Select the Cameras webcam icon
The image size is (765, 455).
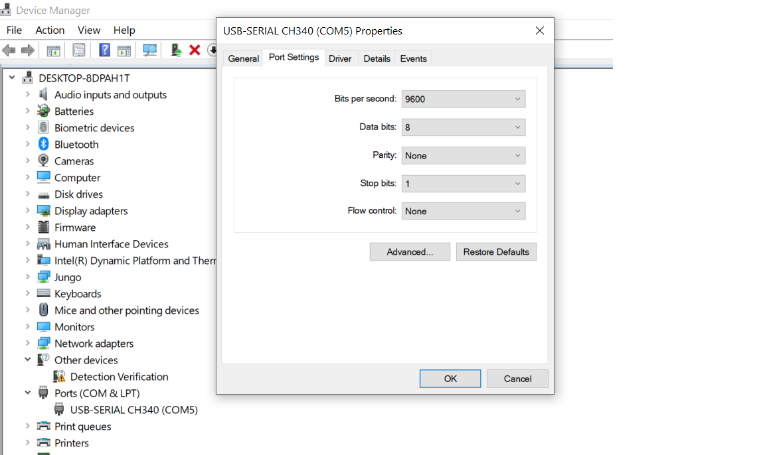[x=43, y=161]
